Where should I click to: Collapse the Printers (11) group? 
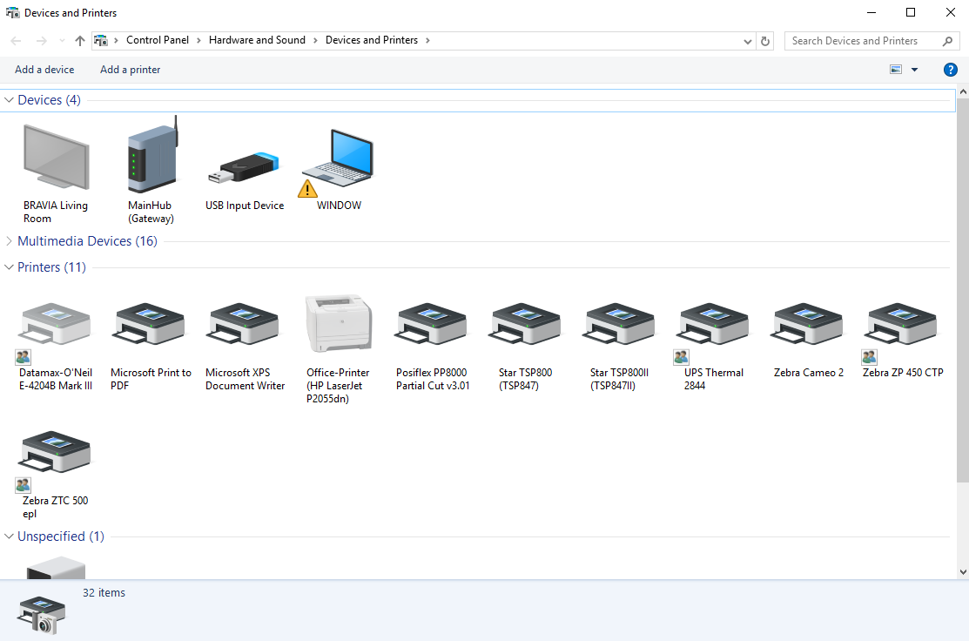(9, 267)
